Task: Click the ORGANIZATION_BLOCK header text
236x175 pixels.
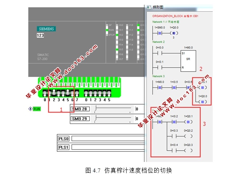Action: (175, 16)
